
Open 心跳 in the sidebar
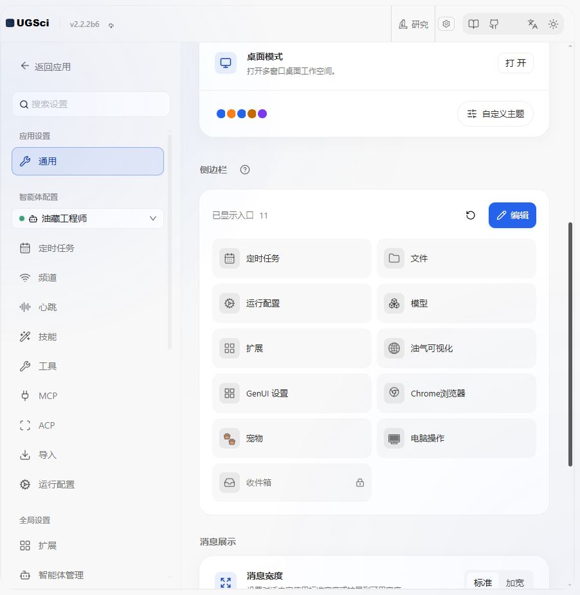87,307
